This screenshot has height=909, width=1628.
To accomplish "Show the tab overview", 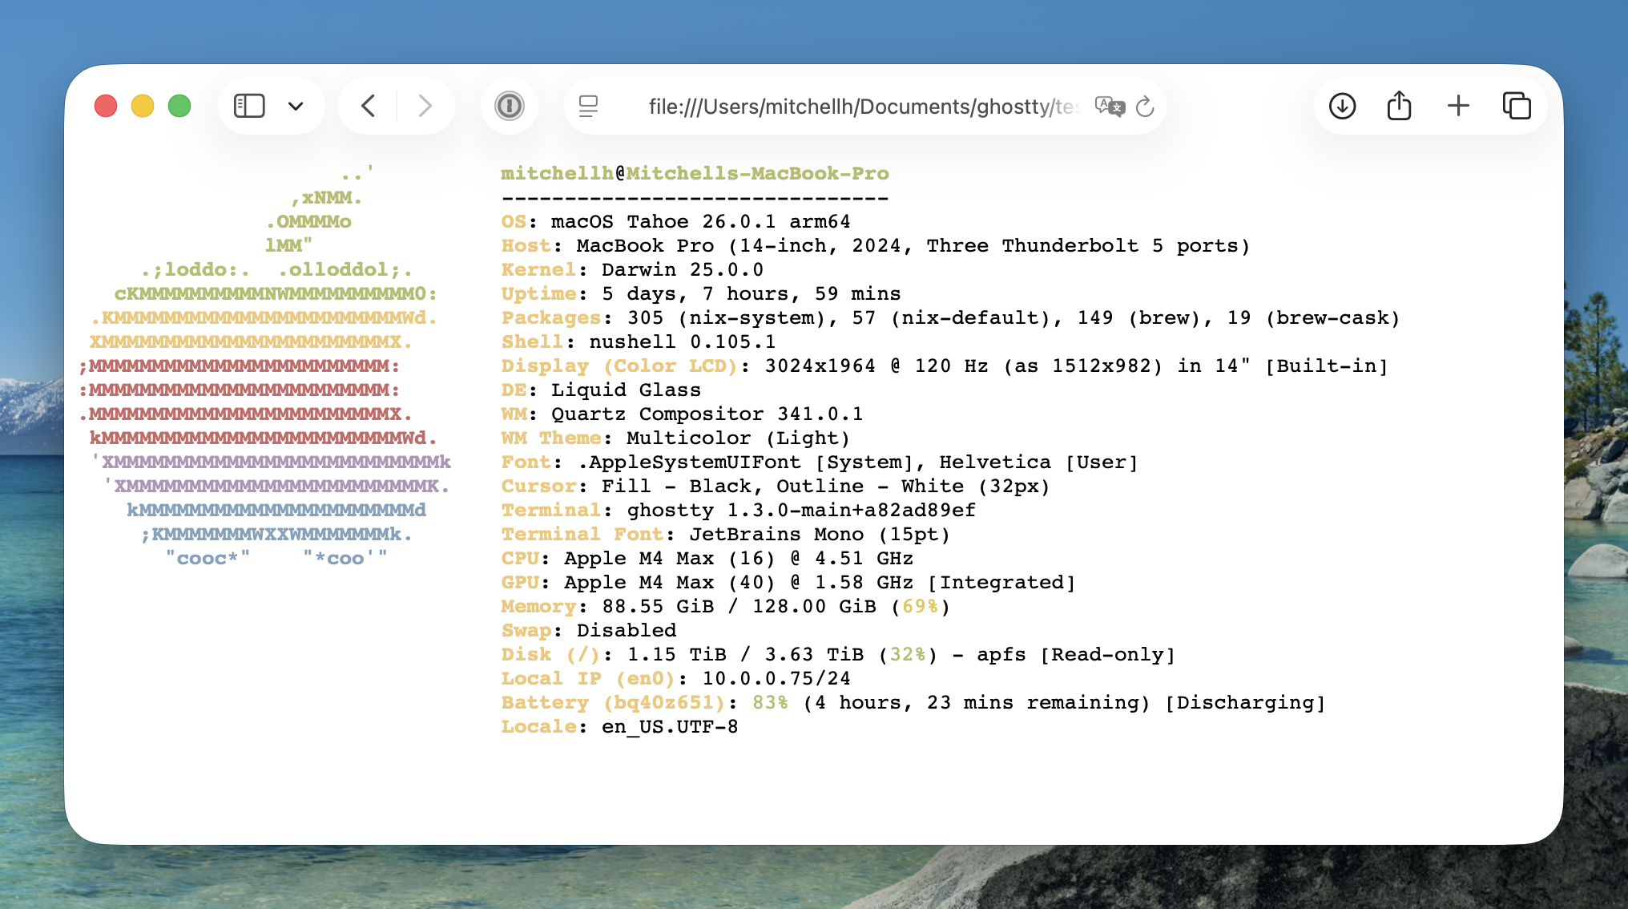I will click(1516, 106).
